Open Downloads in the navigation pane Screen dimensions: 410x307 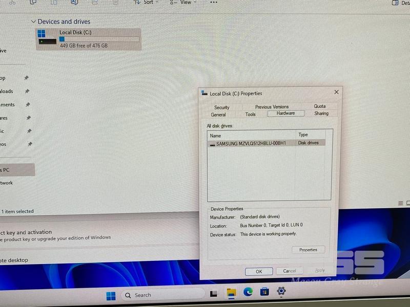(7, 91)
